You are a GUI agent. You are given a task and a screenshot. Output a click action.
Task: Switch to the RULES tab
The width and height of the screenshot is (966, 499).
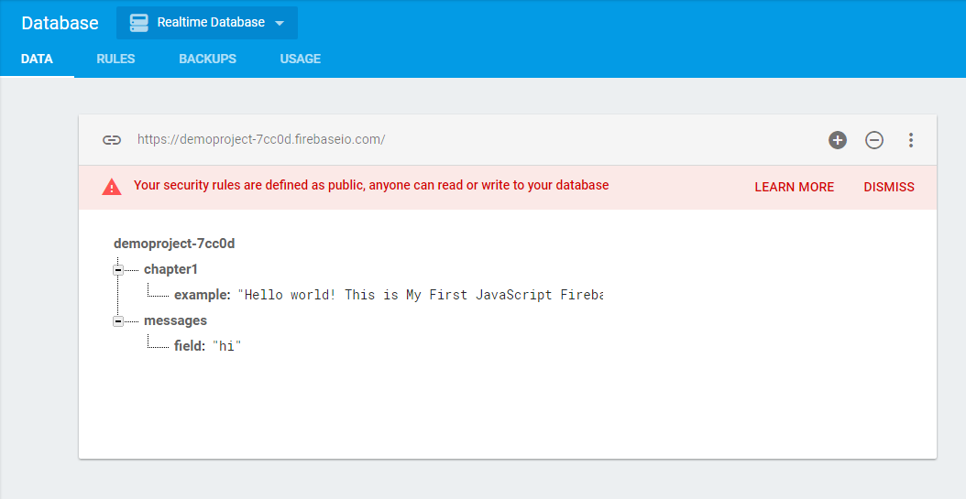pos(115,60)
